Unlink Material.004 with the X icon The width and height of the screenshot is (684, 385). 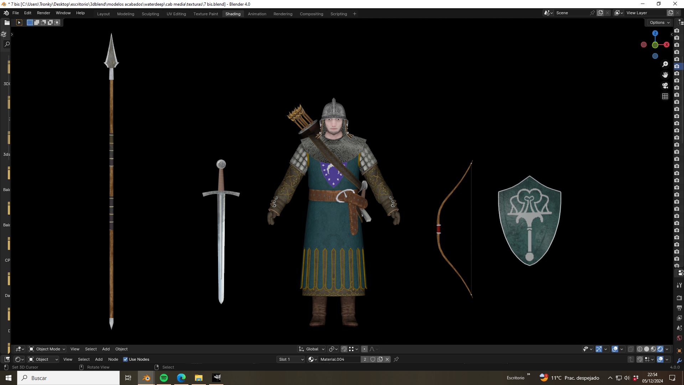[x=387, y=359]
